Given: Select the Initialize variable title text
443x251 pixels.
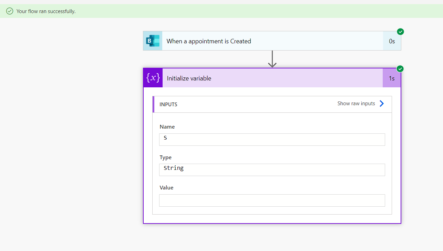Looking at the screenshot, I should pyautogui.click(x=189, y=78).
